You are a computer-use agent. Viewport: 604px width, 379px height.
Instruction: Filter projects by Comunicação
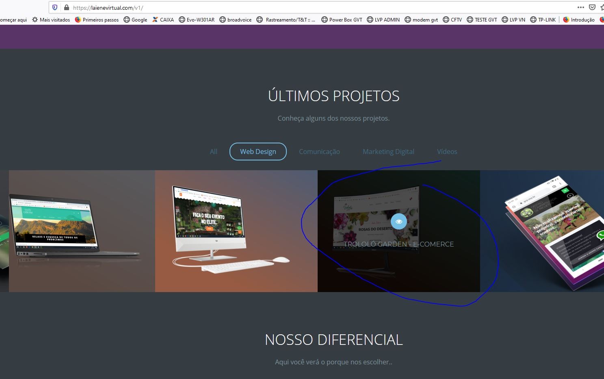point(319,152)
